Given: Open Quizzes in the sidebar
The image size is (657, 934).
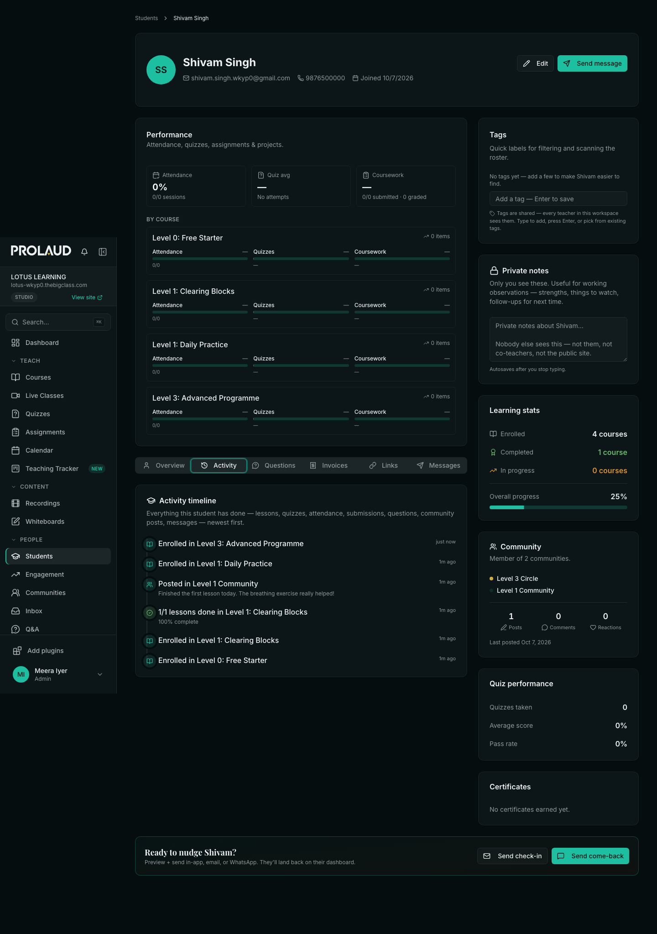Looking at the screenshot, I should [58, 414].
